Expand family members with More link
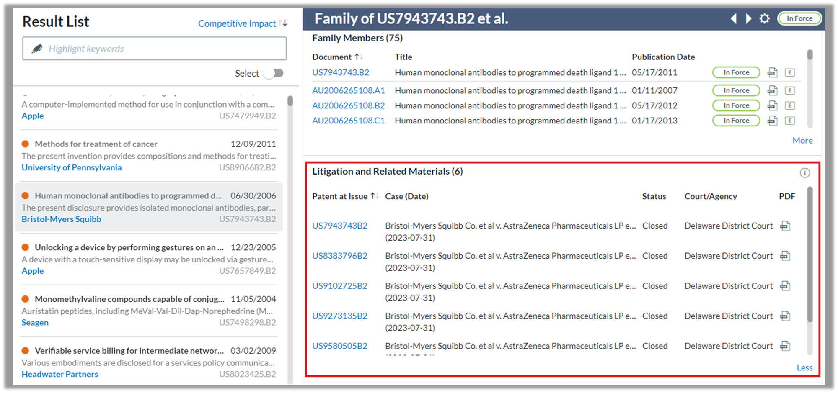Viewport: 838px width, 393px height. [802, 141]
